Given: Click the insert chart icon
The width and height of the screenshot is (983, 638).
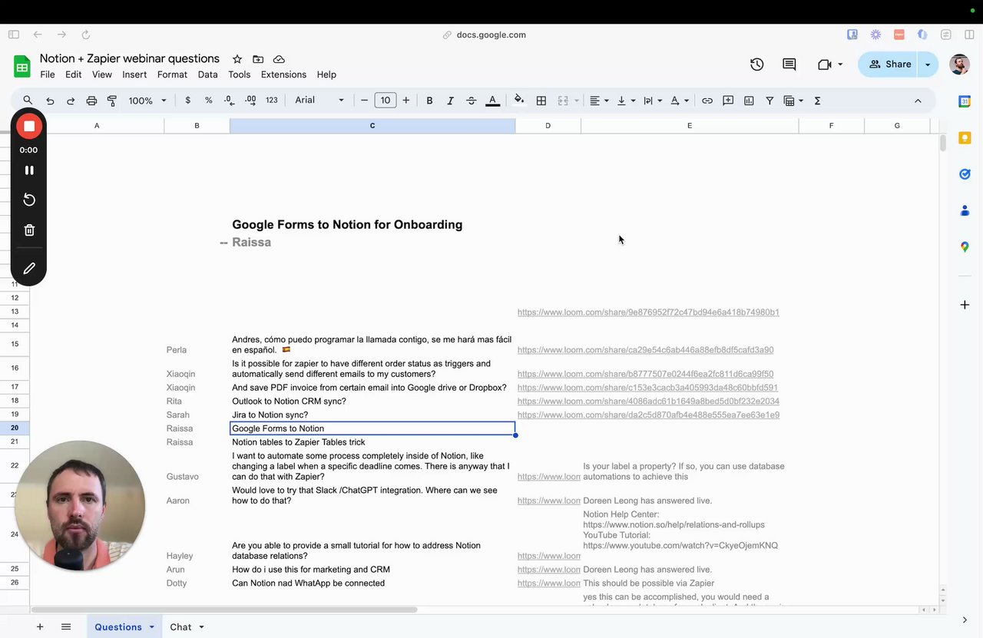Looking at the screenshot, I should (749, 101).
